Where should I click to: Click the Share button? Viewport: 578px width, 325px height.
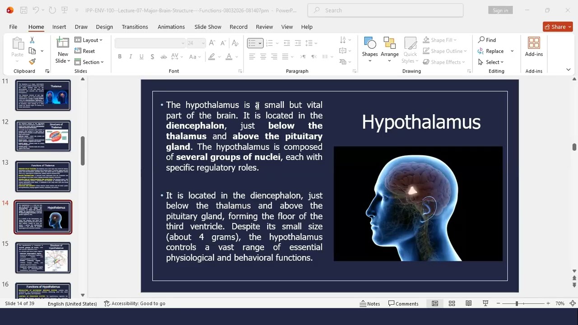(x=558, y=27)
